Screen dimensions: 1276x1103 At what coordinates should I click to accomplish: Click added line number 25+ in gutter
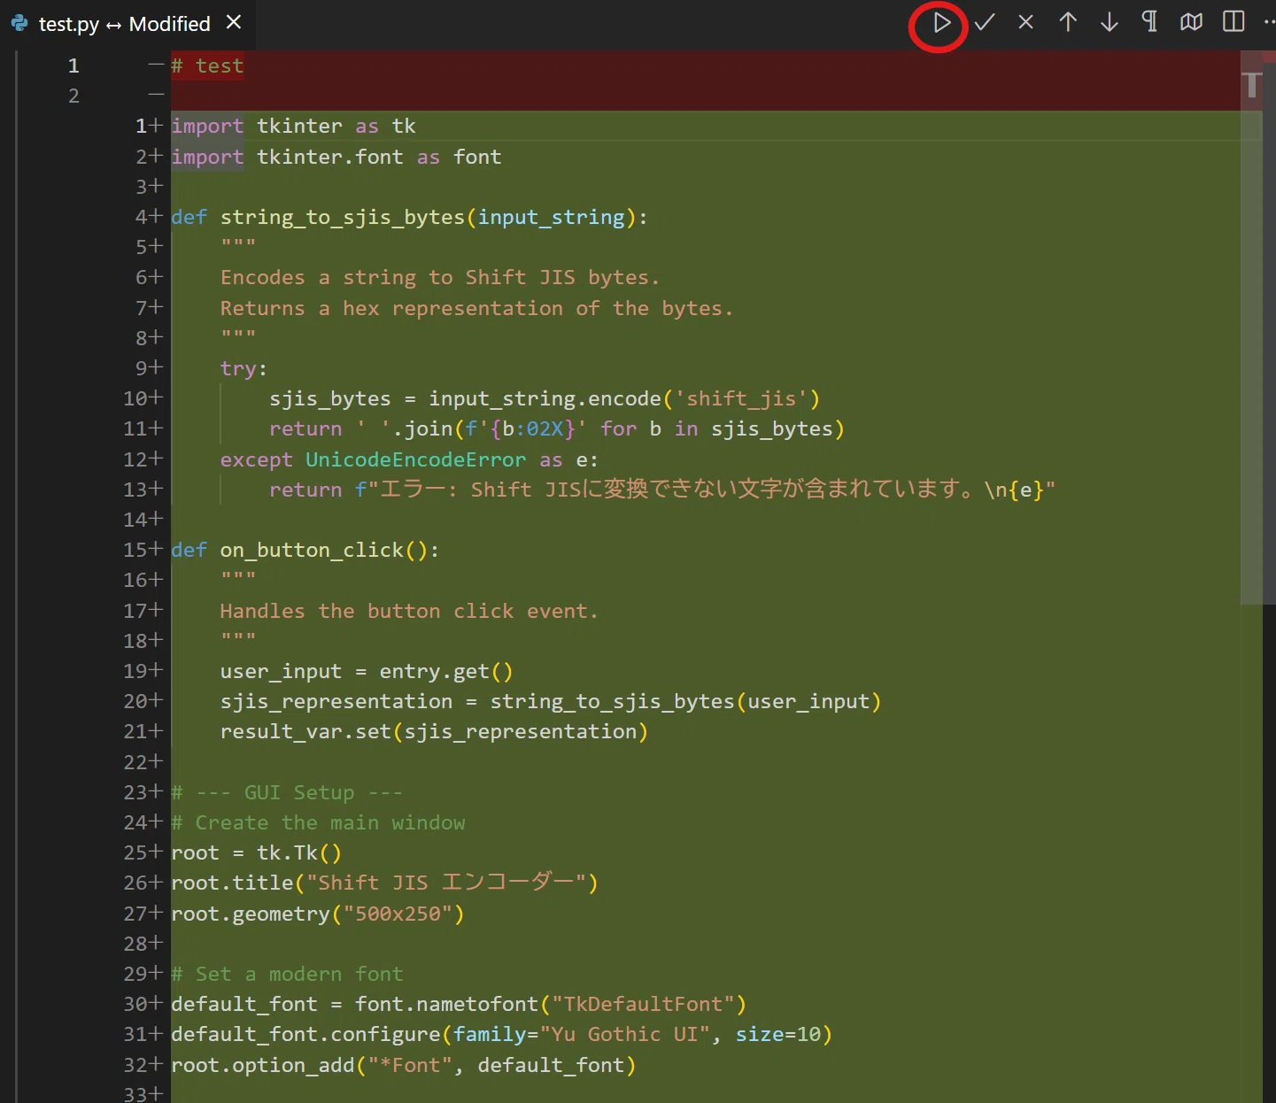pos(143,852)
